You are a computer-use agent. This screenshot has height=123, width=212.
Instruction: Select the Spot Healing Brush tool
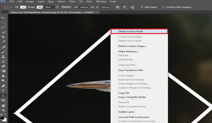tap(3, 47)
